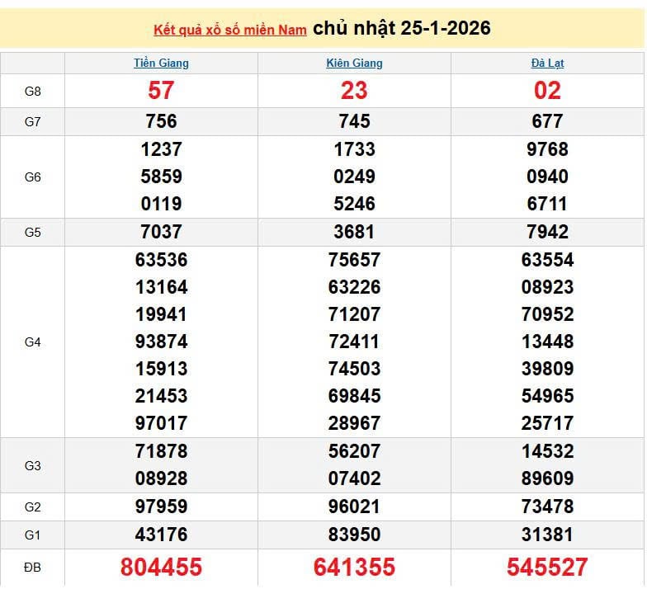Select the G3 number 56207
The height and width of the screenshot is (589, 647).
[x=354, y=451]
